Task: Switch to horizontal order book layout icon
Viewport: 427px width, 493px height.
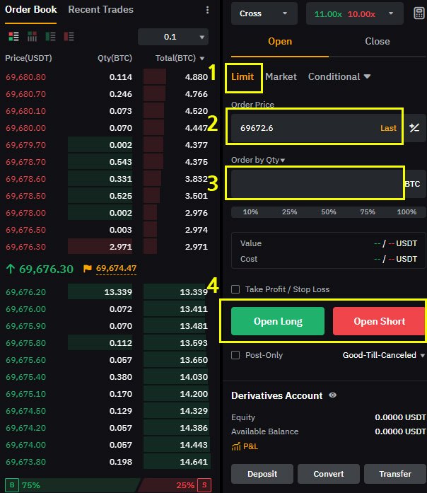Action: coord(32,37)
